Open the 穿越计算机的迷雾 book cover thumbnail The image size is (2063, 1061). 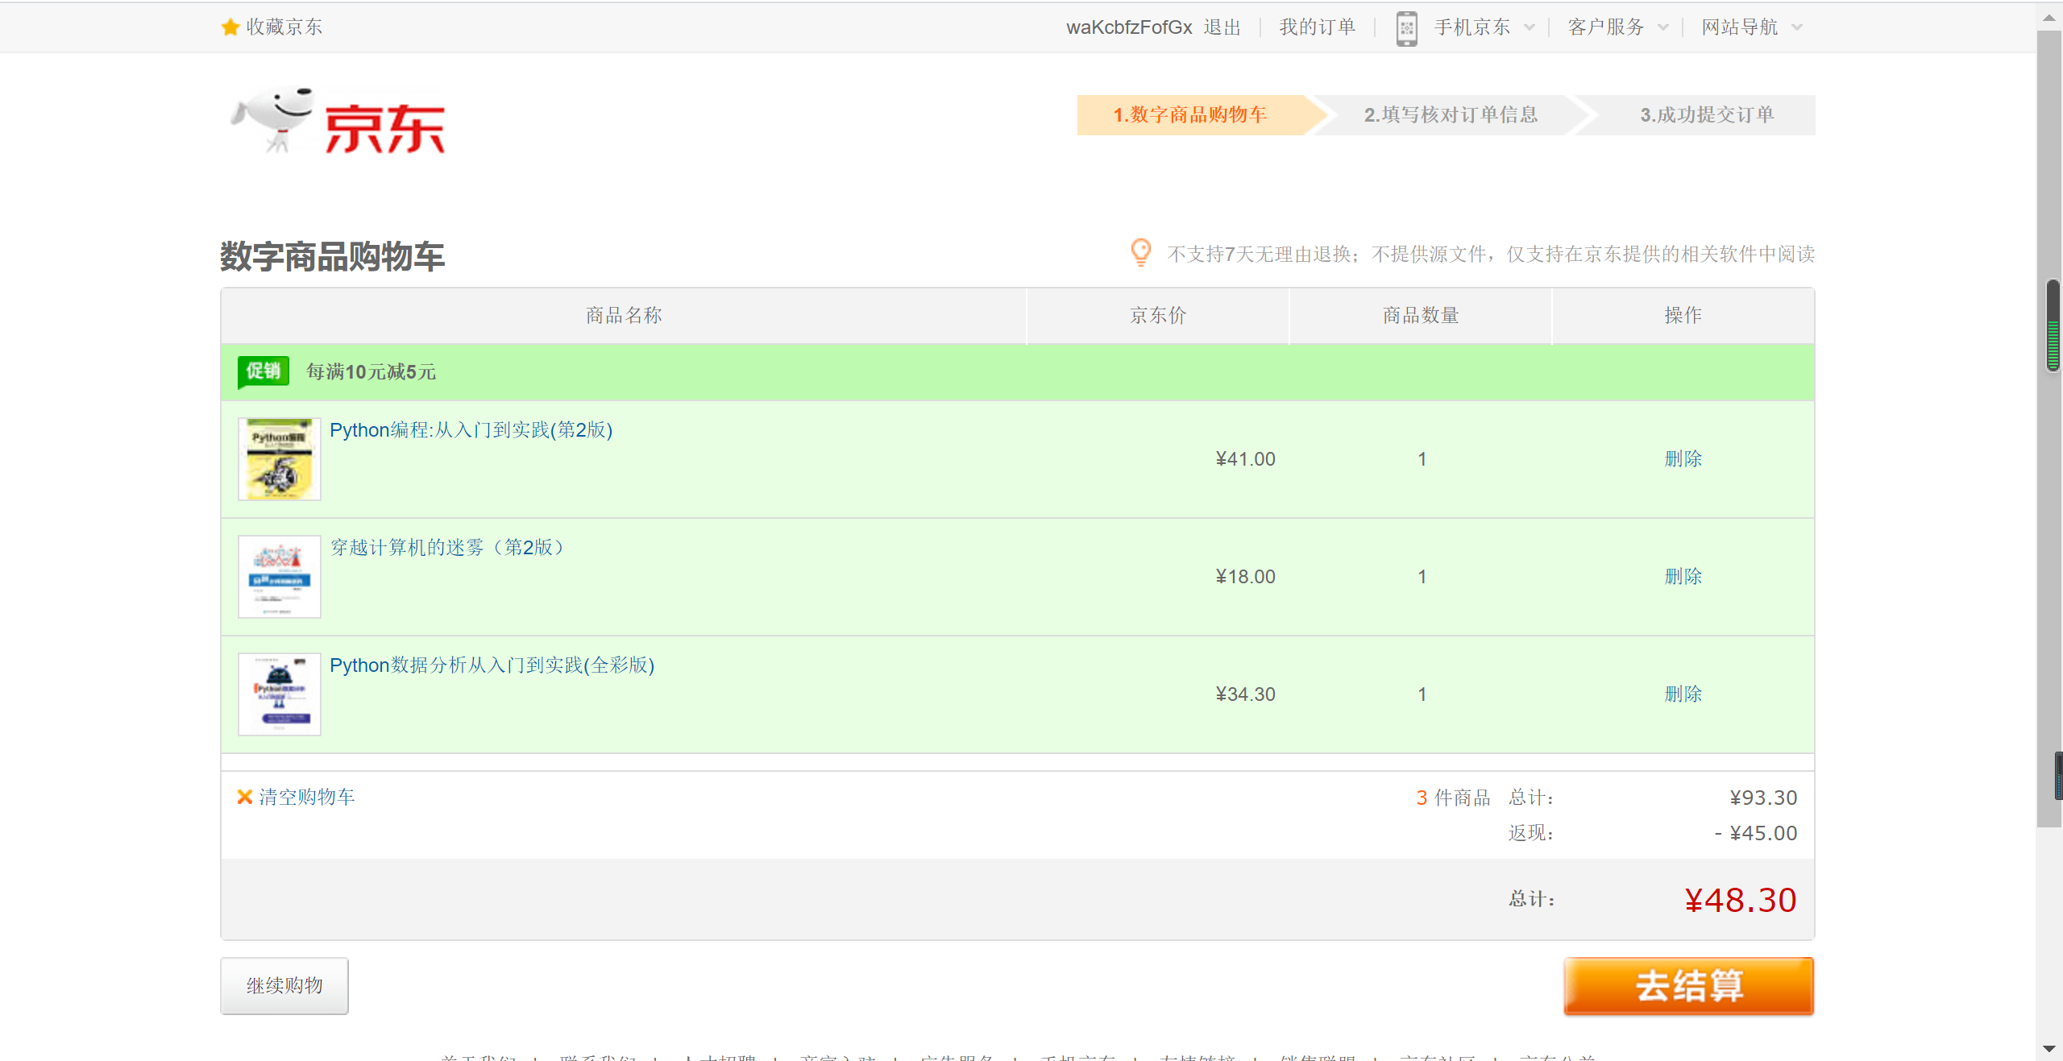tap(280, 577)
